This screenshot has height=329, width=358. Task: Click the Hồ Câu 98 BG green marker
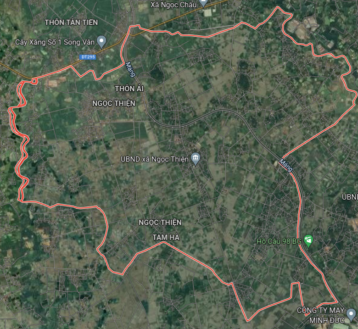308,240
